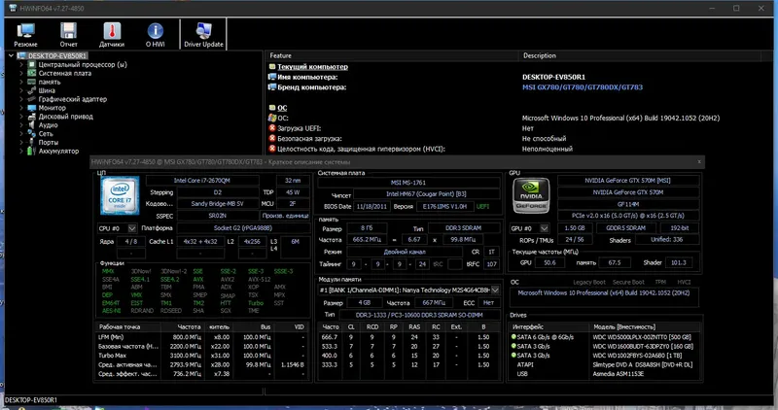
Task: Click the DDR3-1333 / PC3-10600 module type field
Action: point(419,315)
